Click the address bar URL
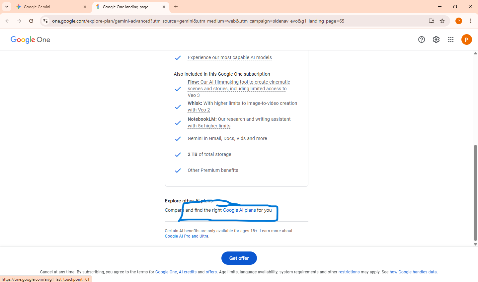Image resolution: width=478 pixels, height=282 pixels. 198,21
